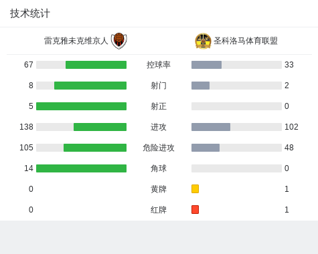The image size is (318, 254).
Task: Click the green 射门 bar showing 8
Action: (90, 86)
